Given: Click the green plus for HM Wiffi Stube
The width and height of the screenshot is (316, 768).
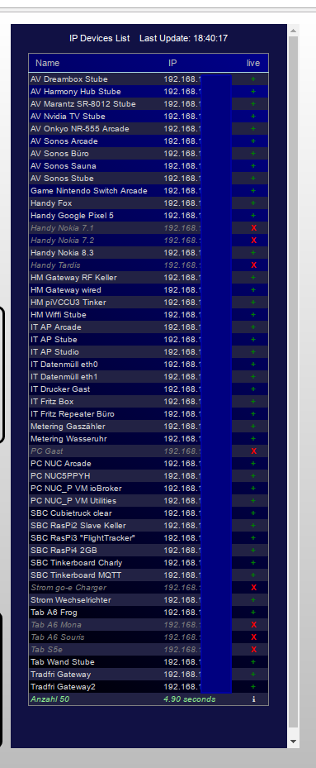Looking at the screenshot, I should (x=253, y=314).
